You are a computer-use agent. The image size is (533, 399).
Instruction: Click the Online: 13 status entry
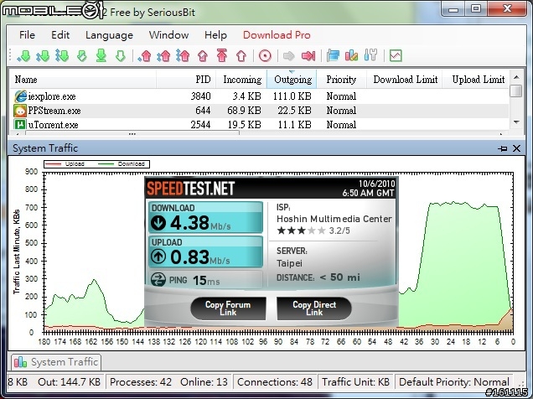(x=204, y=382)
